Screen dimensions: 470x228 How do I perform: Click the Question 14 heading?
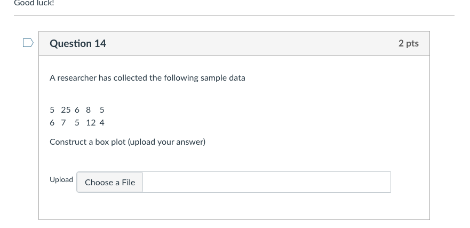tap(78, 44)
